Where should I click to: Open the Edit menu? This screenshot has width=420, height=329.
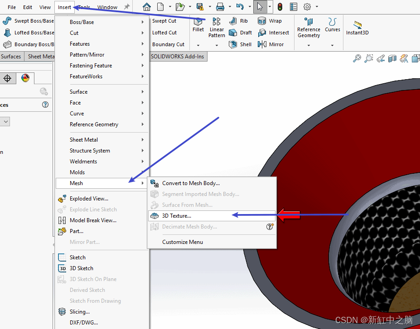[x=28, y=7]
